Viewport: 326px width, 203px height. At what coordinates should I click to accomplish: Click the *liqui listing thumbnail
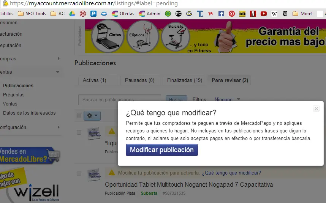pyautogui.click(x=94, y=133)
